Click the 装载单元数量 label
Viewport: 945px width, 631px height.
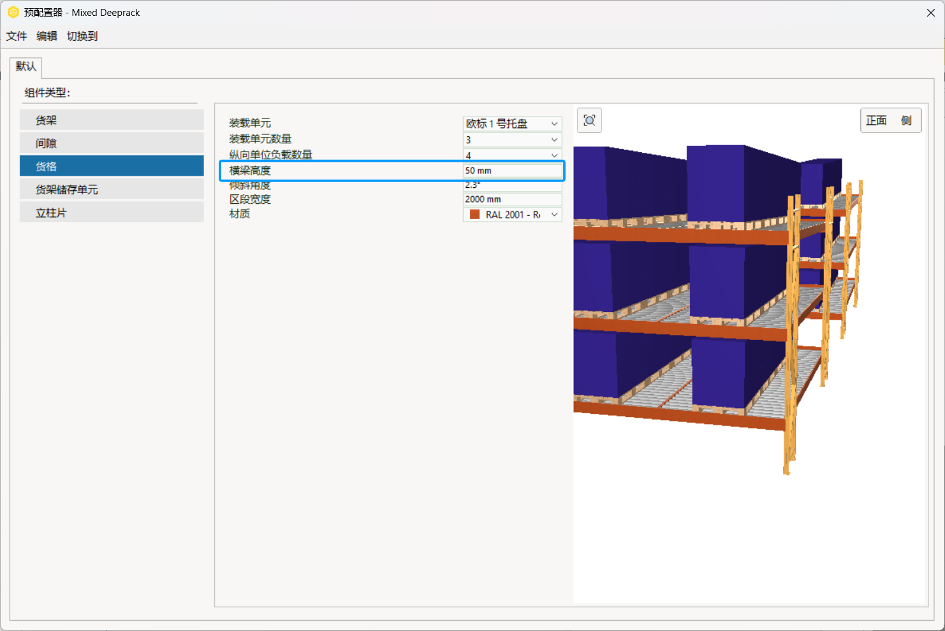click(x=260, y=139)
